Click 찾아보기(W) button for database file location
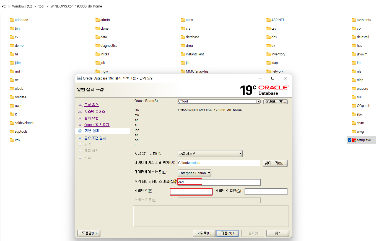376x241 pixels. 275,163
